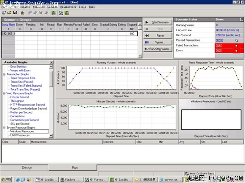Image resolution: width=245 pixels, height=183 pixels.
Task: Select Trans Response Time tree item
Action: tap(23, 78)
